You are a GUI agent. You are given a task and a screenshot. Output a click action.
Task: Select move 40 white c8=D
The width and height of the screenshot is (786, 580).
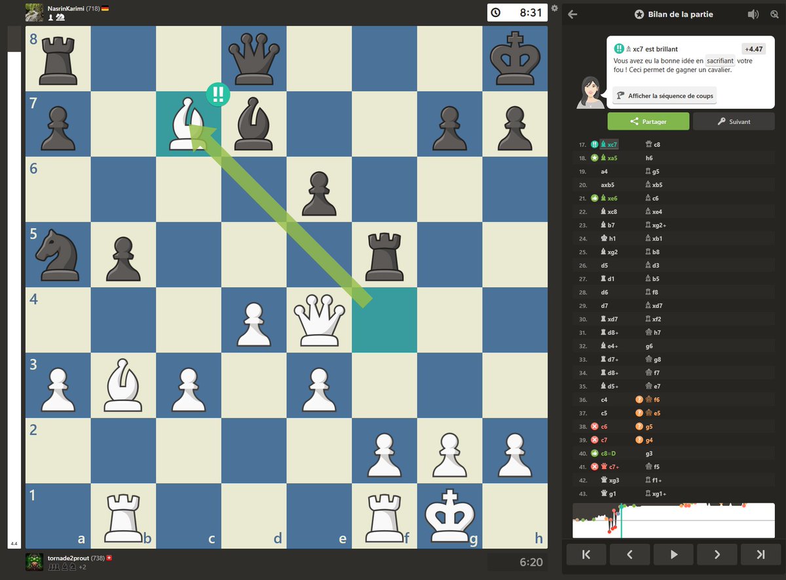610,454
